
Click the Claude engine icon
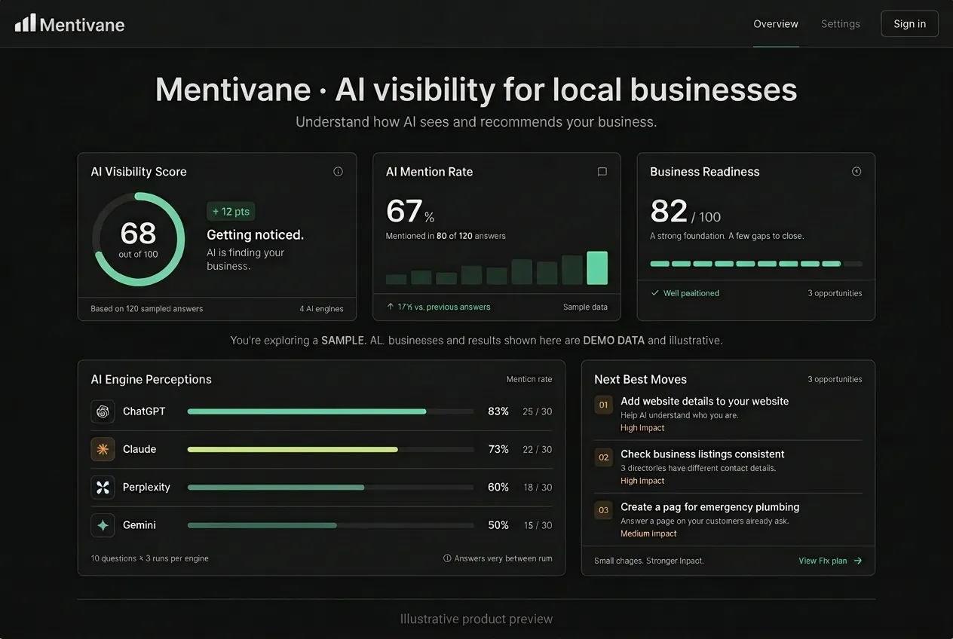pos(103,449)
